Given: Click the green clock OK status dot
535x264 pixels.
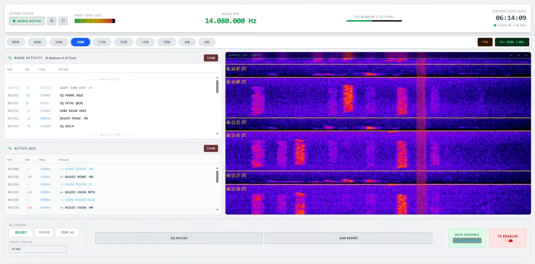Looking at the screenshot, I should (495, 25).
